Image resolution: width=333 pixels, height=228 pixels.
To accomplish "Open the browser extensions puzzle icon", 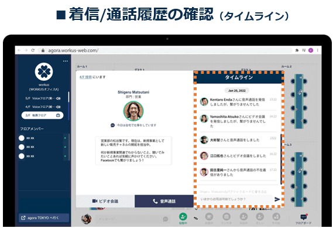I will [x=297, y=50].
